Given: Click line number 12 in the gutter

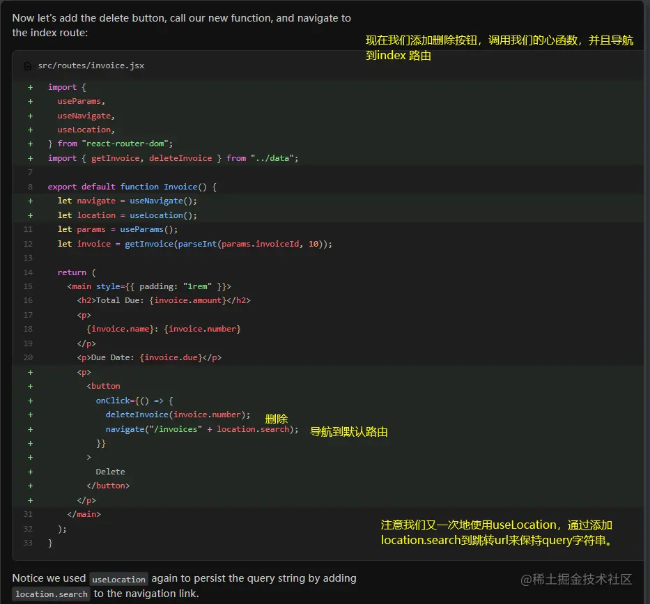Looking at the screenshot, I should click(x=28, y=244).
